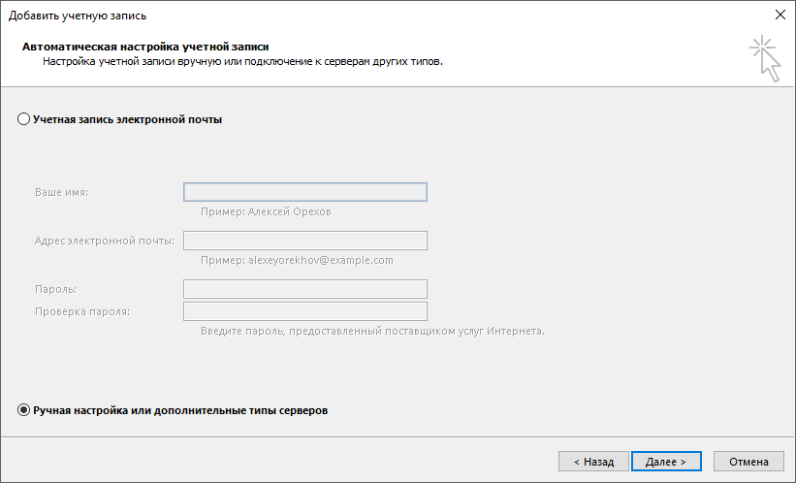Click the "Ваше имя" text field

coord(304,192)
